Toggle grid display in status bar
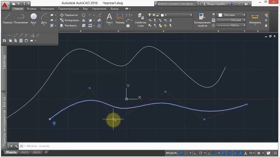Viewport: 280px width, 157px height. (181, 153)
